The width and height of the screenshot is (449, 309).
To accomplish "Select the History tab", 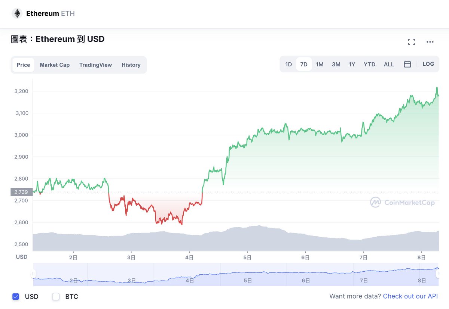I will tap(131, 65).
